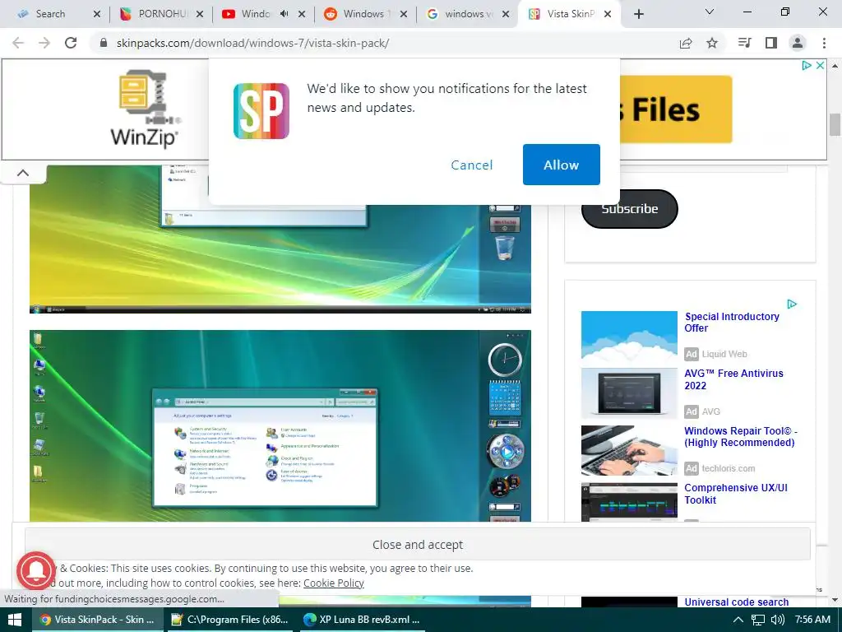Collapse the ad with the up chevron
842x632 pixels.
[22, 173]
